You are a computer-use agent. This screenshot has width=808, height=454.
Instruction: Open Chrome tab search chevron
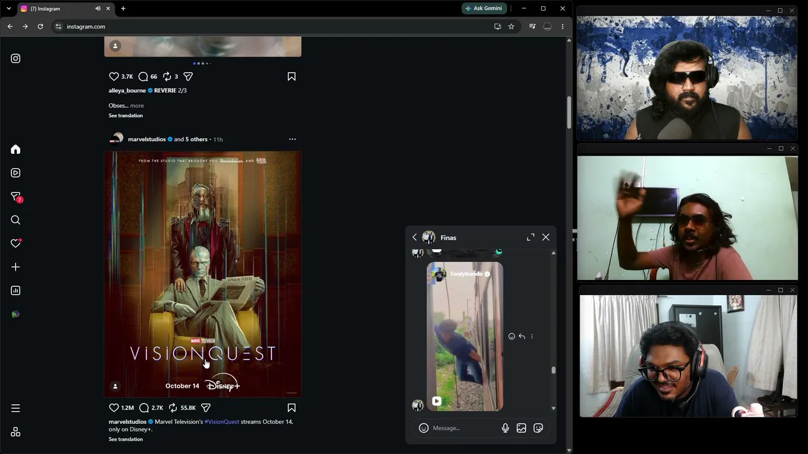[9, 9]
